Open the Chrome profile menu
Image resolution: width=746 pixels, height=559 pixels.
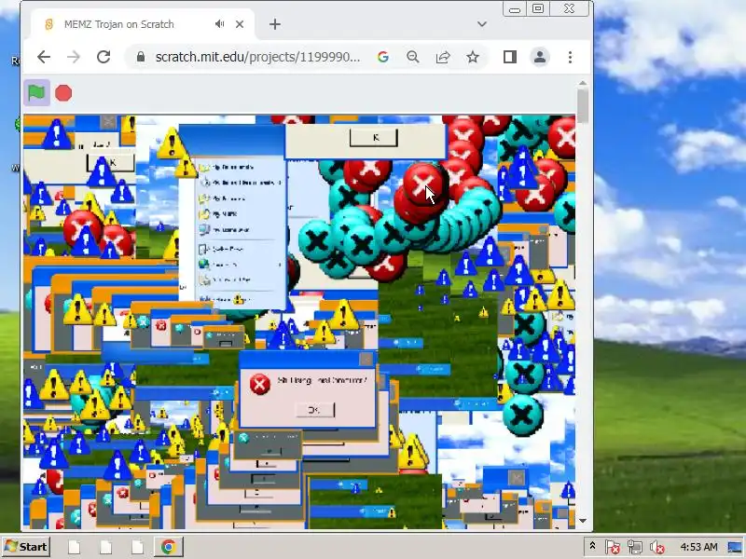coord(540,57)
